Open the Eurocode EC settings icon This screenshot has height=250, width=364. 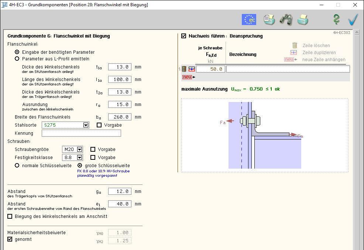coord(249,20)
